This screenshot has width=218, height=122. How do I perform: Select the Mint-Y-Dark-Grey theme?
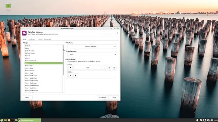[x=44, y=83]
